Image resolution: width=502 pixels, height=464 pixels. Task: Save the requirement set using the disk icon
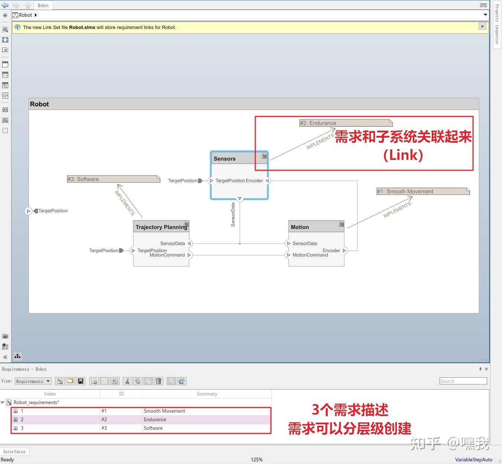point(81,381)
